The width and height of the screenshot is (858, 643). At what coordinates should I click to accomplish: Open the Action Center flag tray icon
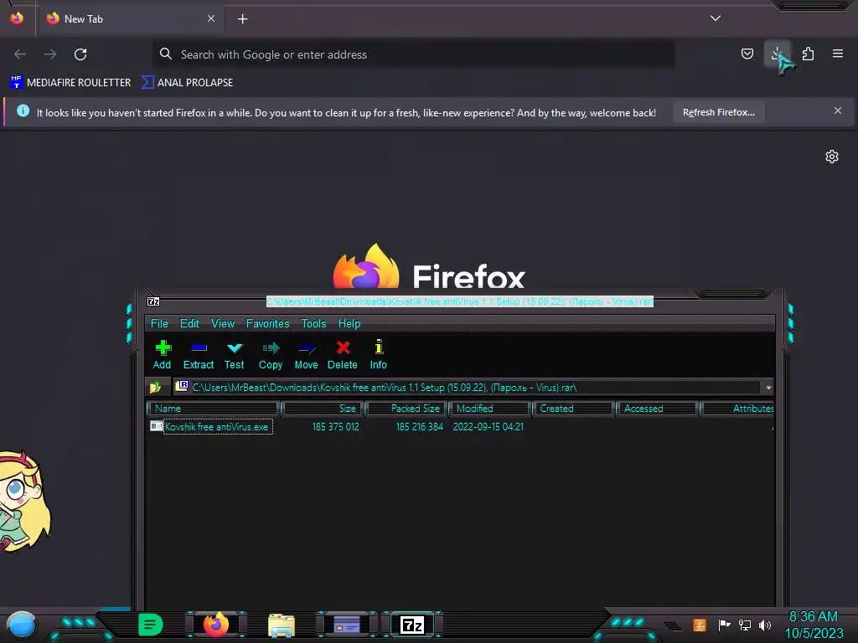[x=724, y=625]
